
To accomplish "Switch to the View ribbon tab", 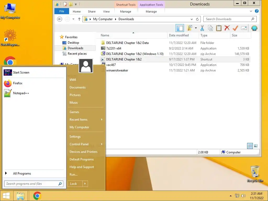I will [106, 12].
